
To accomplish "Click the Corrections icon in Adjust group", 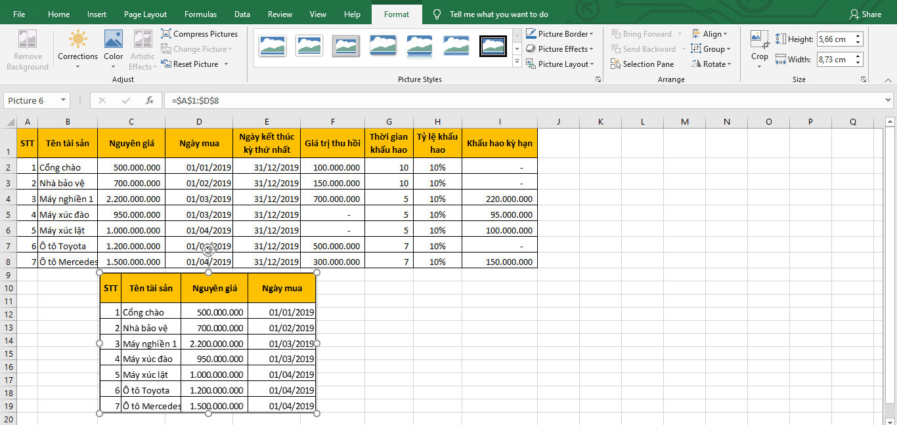I will point(77,40).
